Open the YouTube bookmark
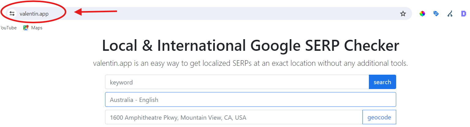Viewport: 470px width, 127px height. tap(8, 28)
